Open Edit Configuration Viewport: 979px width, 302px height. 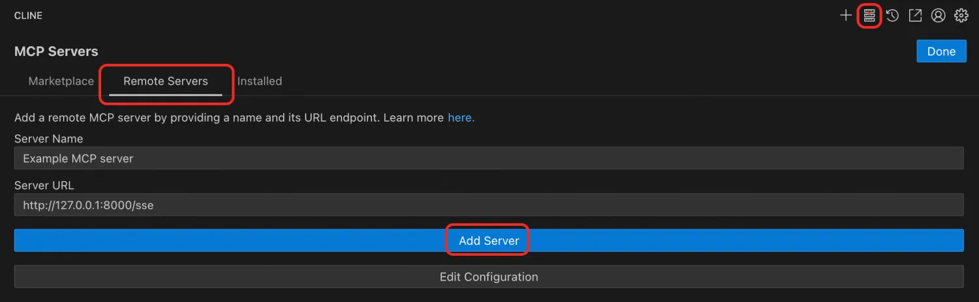click(x=489, y=277)
